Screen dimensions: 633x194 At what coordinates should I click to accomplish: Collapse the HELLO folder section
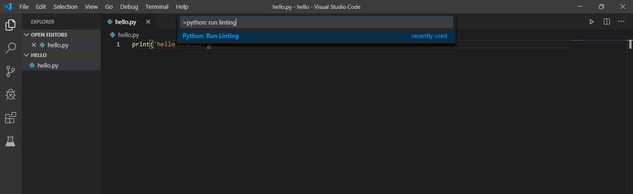point(26,55)
